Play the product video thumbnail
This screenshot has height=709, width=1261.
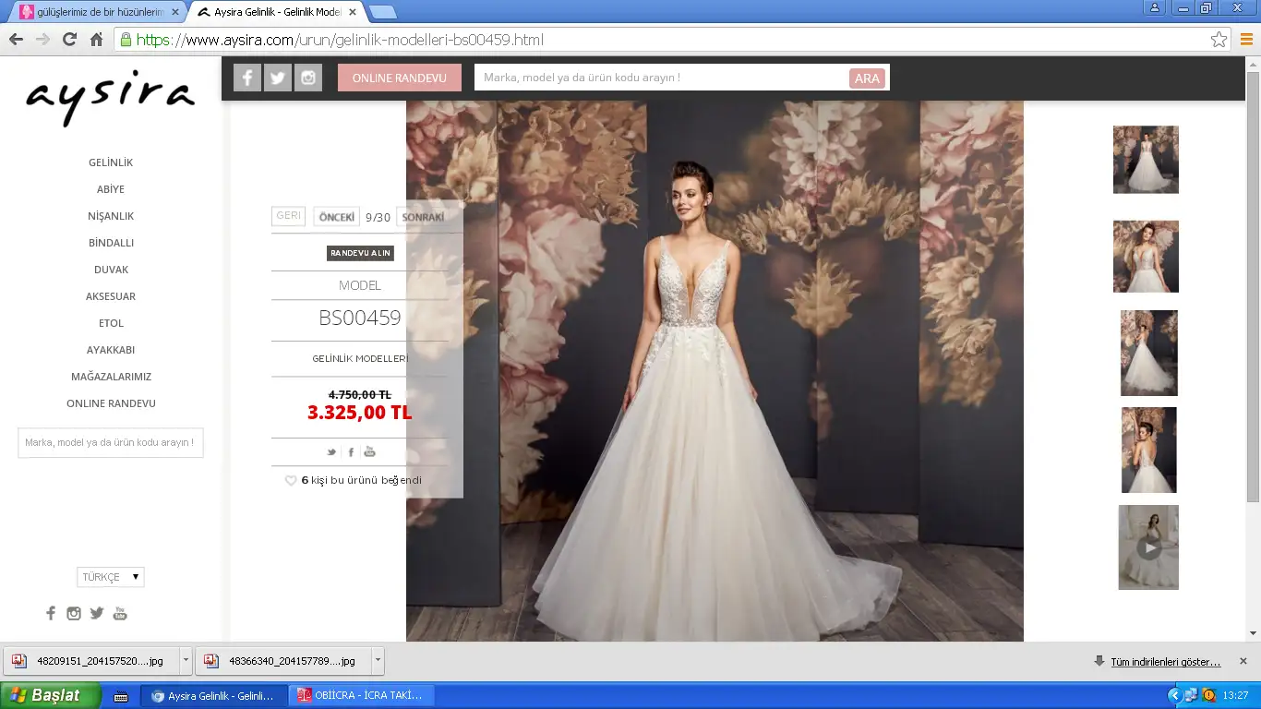coord(1148,547)
